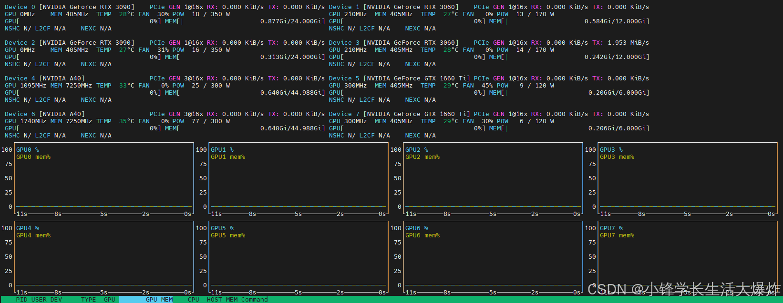Select the PID column header
Viewport: 783px width, 303px height.
(21, 300)
